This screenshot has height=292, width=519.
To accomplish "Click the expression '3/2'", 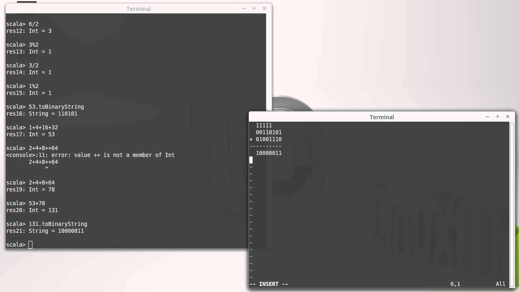I will (x=34, y=65).
